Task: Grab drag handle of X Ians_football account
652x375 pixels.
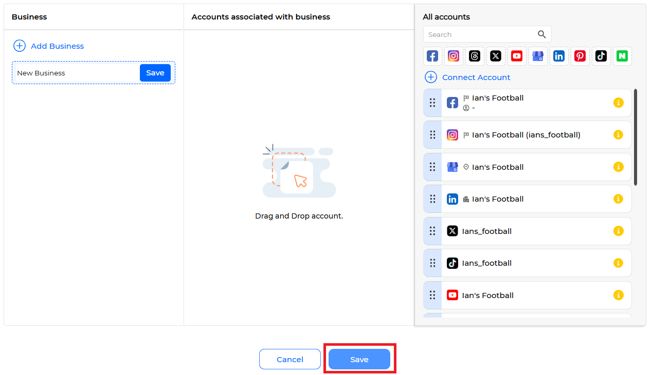Action: [x=432, y=231]
